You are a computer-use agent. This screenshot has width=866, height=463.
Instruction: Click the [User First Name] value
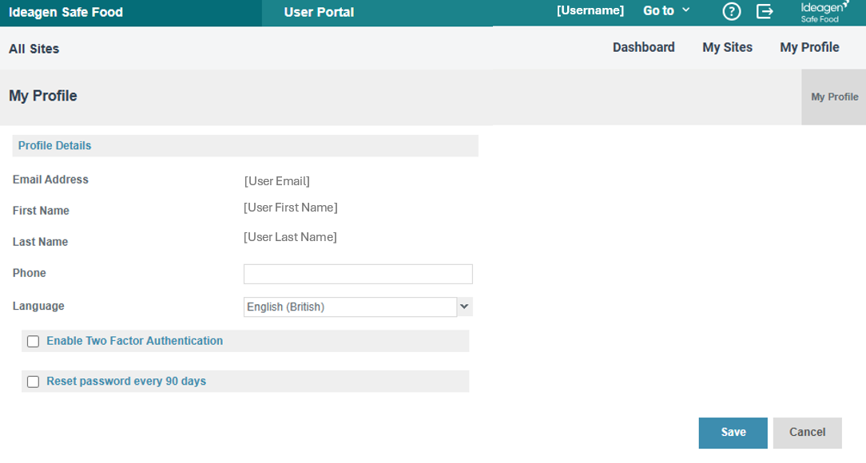291,208
